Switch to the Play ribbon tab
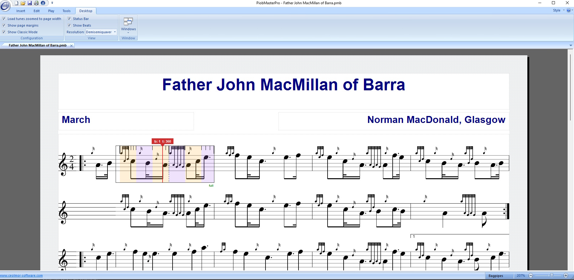 tap(51, 11)
